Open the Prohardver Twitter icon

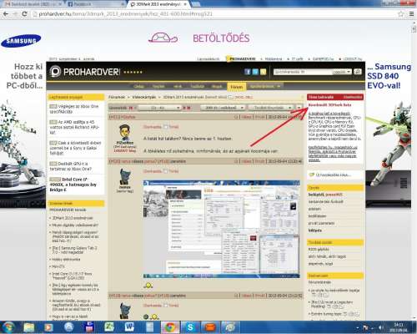[255, 72]
